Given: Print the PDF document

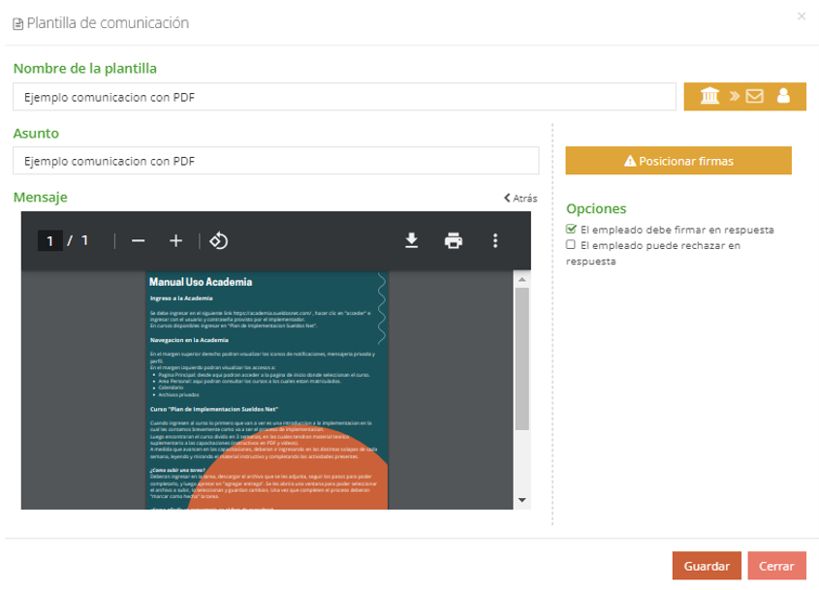Looking at the screenshot, I should coord(454,240).
